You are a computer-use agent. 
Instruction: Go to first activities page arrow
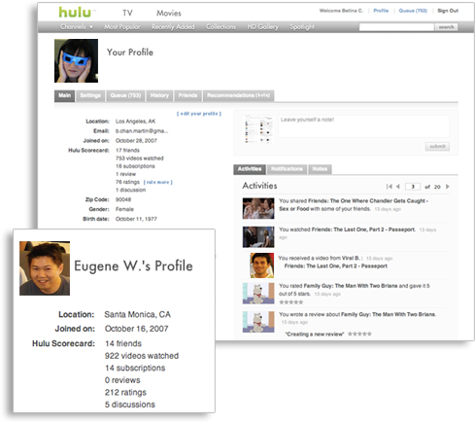pyautogui.click(x=390, y=187)
